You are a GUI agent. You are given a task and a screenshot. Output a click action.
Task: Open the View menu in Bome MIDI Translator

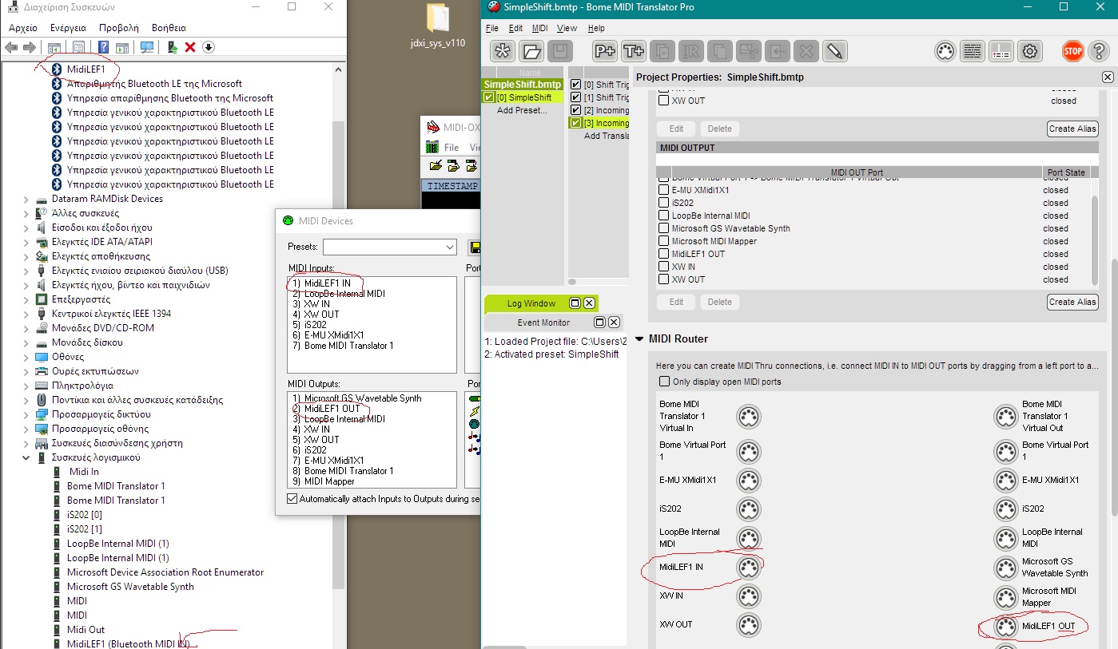(566, 28)
